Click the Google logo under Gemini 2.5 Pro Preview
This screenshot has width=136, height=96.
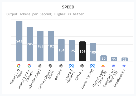29,66
